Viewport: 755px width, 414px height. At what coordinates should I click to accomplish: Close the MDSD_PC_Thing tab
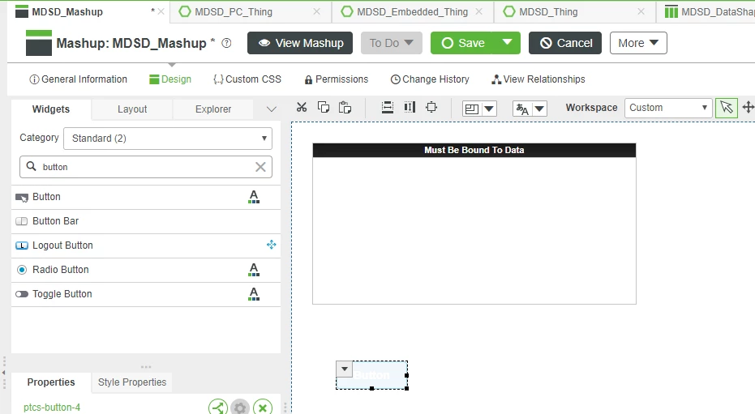point(316,11)
